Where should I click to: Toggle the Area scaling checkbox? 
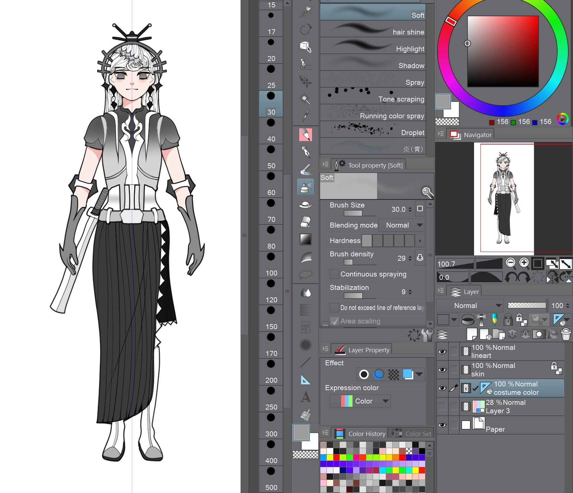point(334,321)
